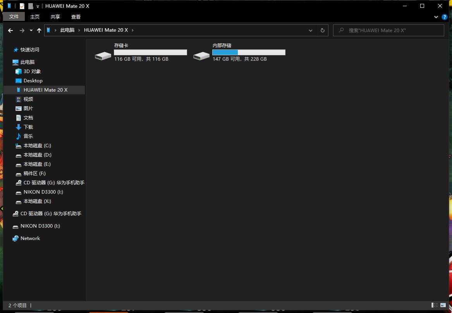Open the lower CD 驱动器 (G:) 华为手机助手 entry
Image resolution: width=452 pixels, height=313 pixels.
pyautogui.click(x=51, y=213)
